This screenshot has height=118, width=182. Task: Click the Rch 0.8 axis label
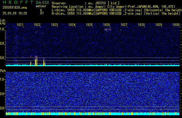(2, 108)
